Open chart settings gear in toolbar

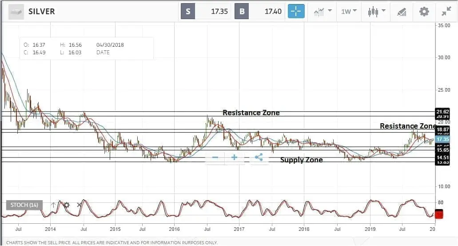click(x=424, y=12)
